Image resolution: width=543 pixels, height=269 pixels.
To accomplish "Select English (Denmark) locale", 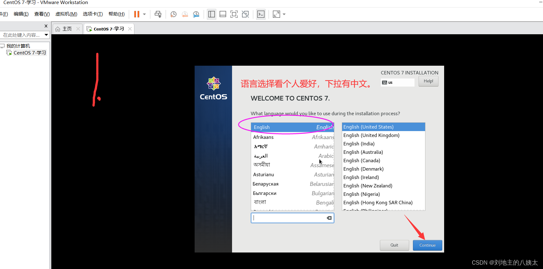I will coord(384,169).
